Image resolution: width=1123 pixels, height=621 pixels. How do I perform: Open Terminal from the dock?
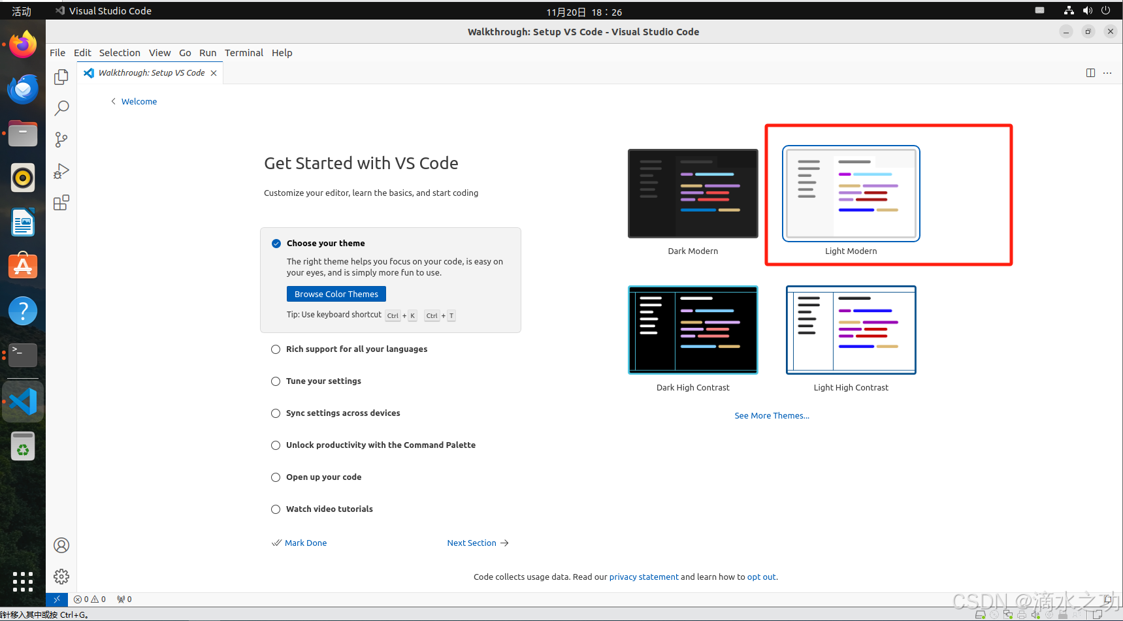(23, 355)
